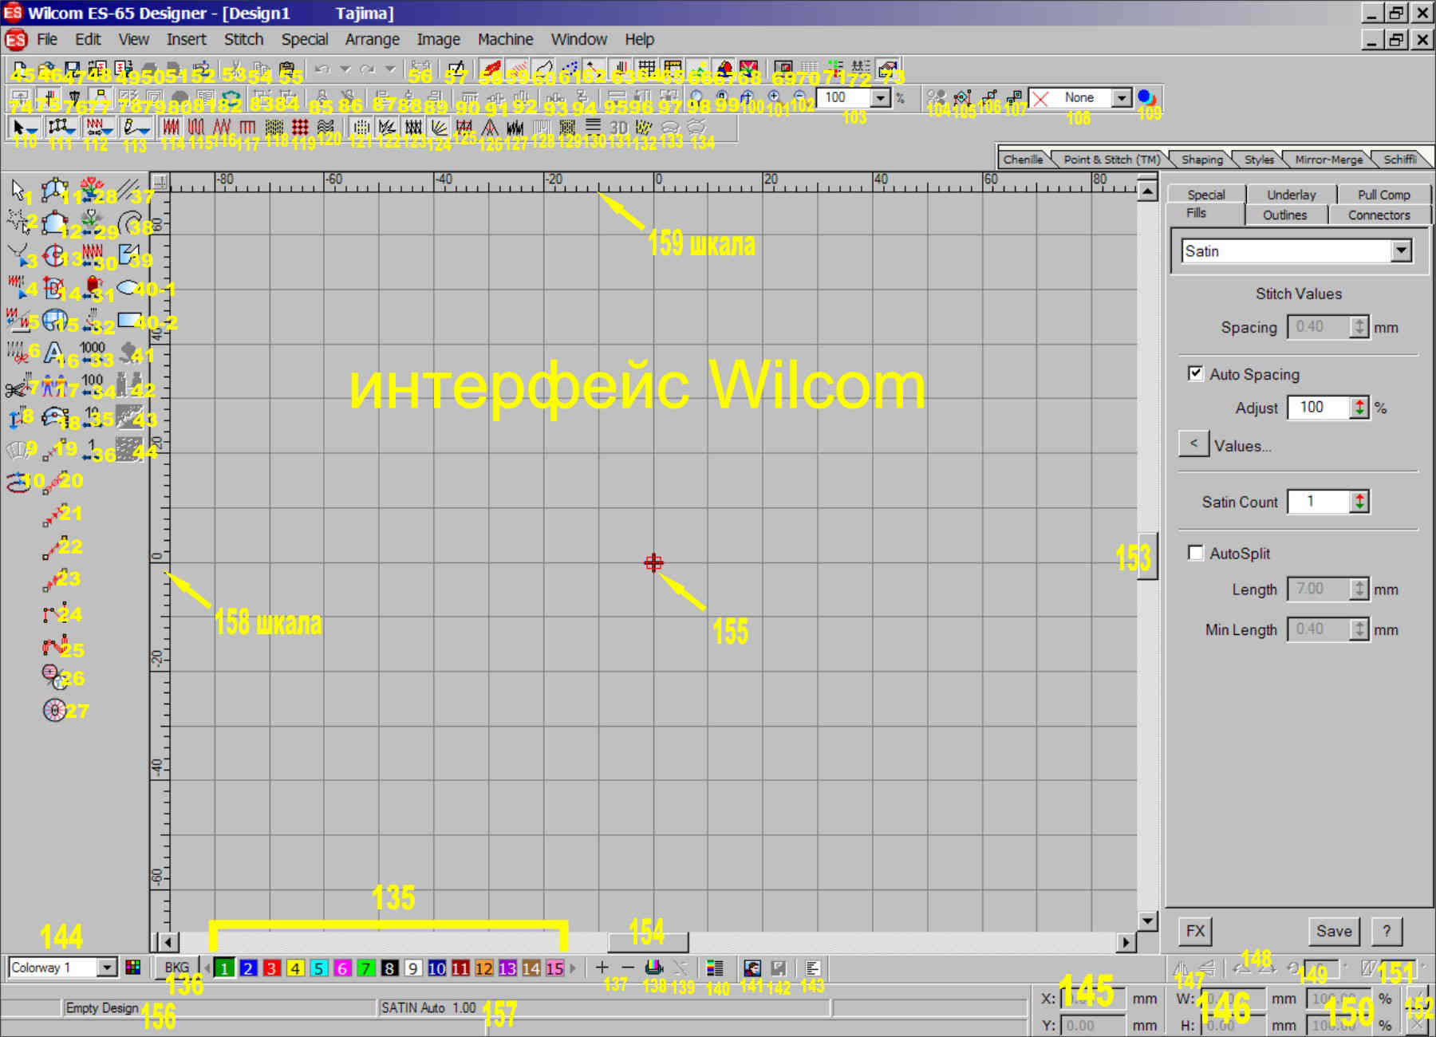Click the question mark help button
1436x1037 pixels.
[x=1387, y=931]
